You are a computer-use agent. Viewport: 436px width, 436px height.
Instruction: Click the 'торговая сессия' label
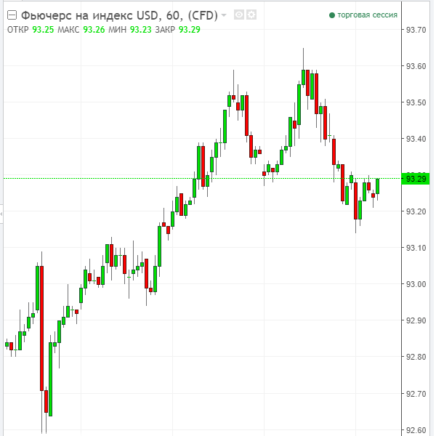click(x=368, y=15)
